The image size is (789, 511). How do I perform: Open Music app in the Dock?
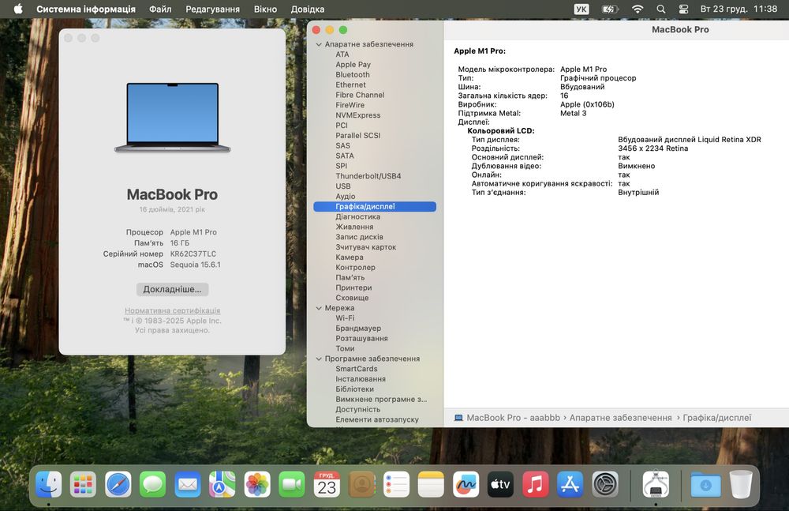[x=536, y=485]
